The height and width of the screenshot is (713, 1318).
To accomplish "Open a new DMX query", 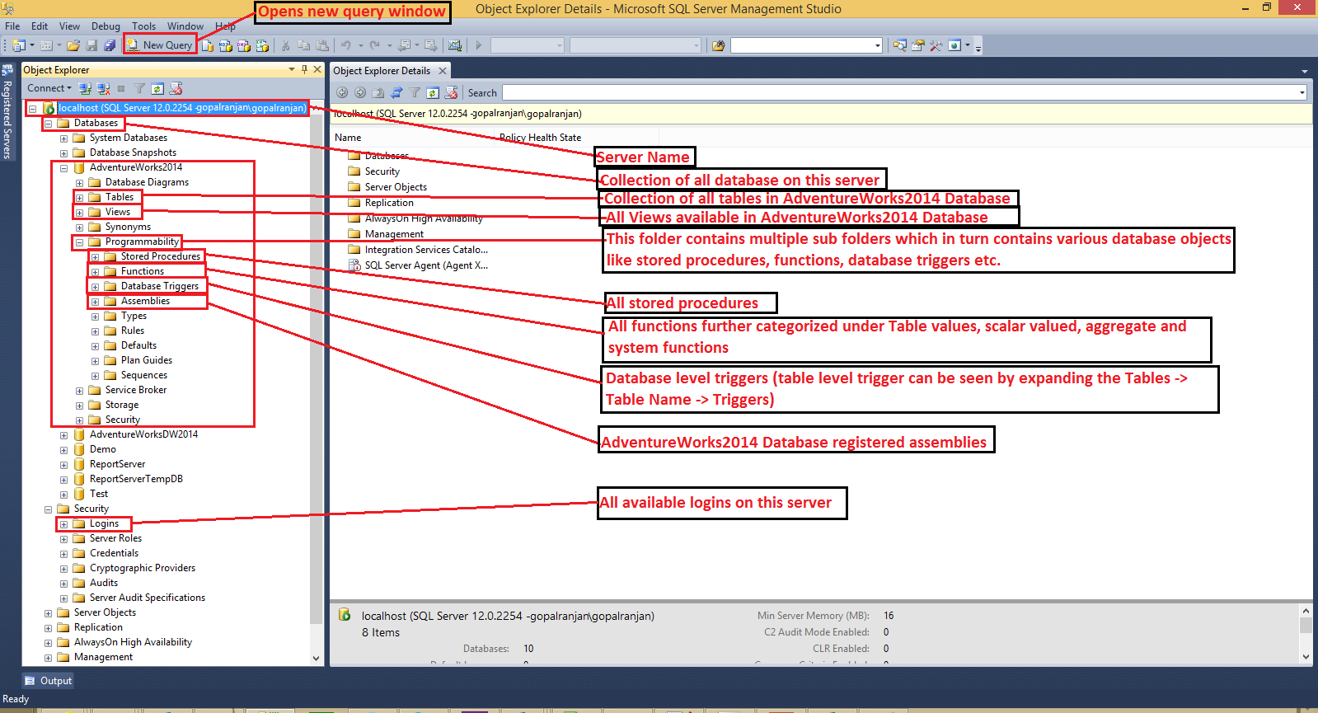I will [244, 45].
